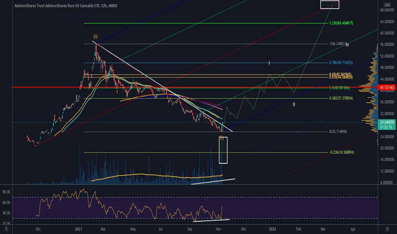Click the Nov label on the time axis
397x234 pixels.
tap(219, 229)
